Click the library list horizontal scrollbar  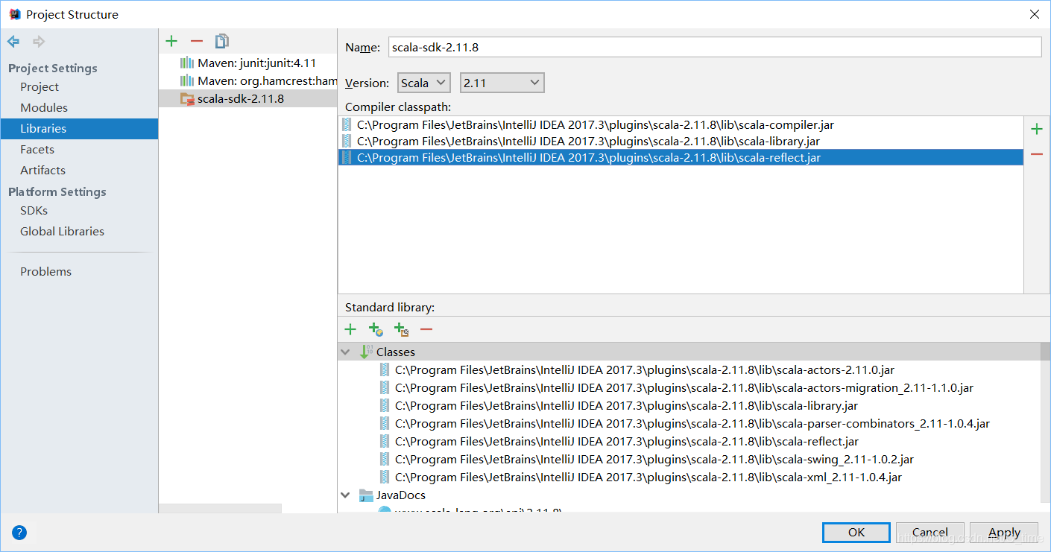click(x=221, y=508)
